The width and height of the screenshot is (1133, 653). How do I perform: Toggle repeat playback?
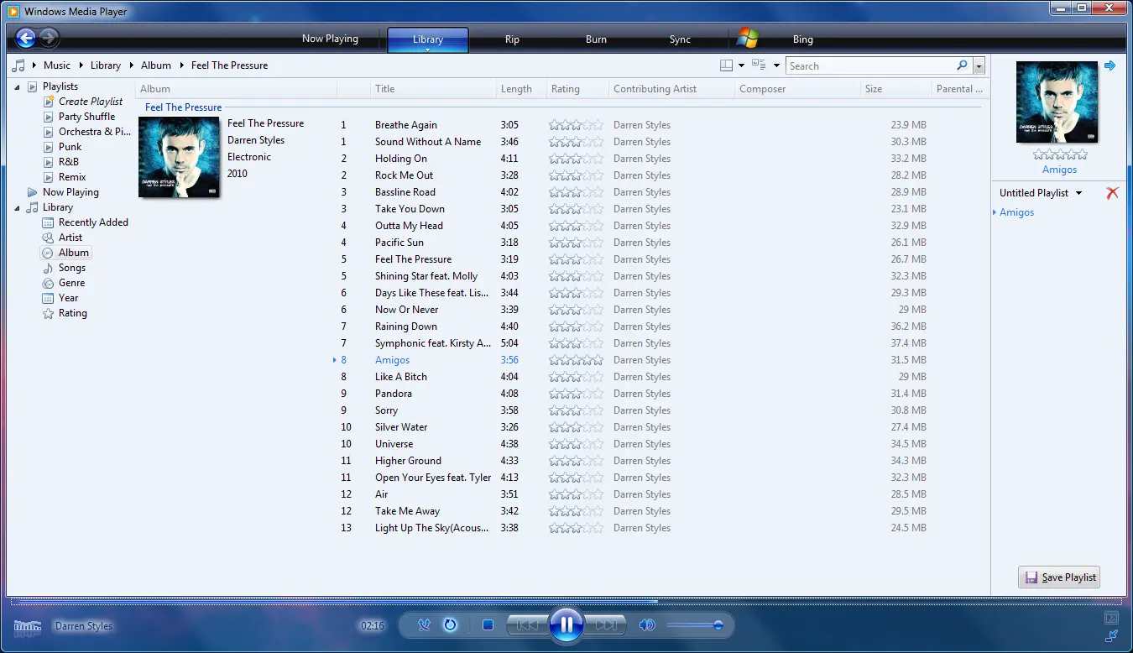pos(450,625)
